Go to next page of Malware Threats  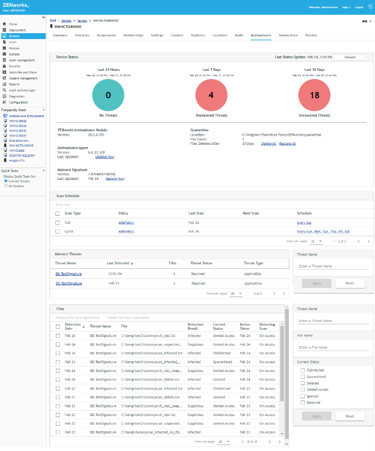284,293
